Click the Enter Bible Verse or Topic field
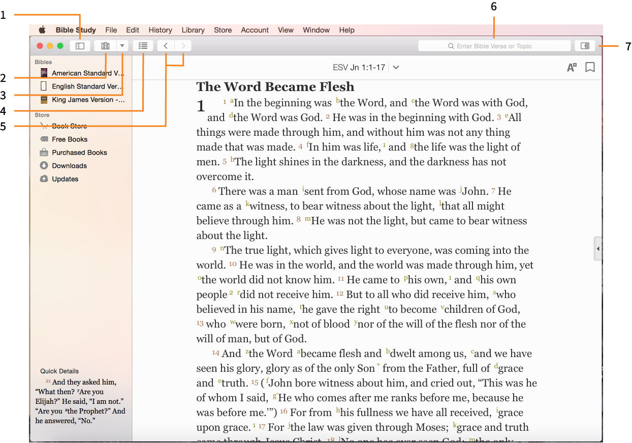Viewport: 632px width, 443px height. tap(494, 46)
